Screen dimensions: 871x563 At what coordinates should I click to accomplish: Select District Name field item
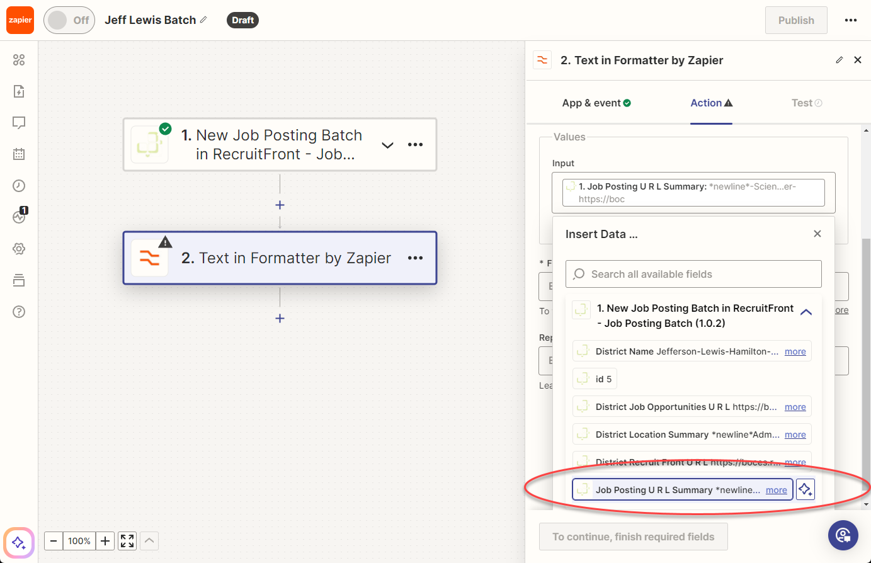(x=692, y=351)
